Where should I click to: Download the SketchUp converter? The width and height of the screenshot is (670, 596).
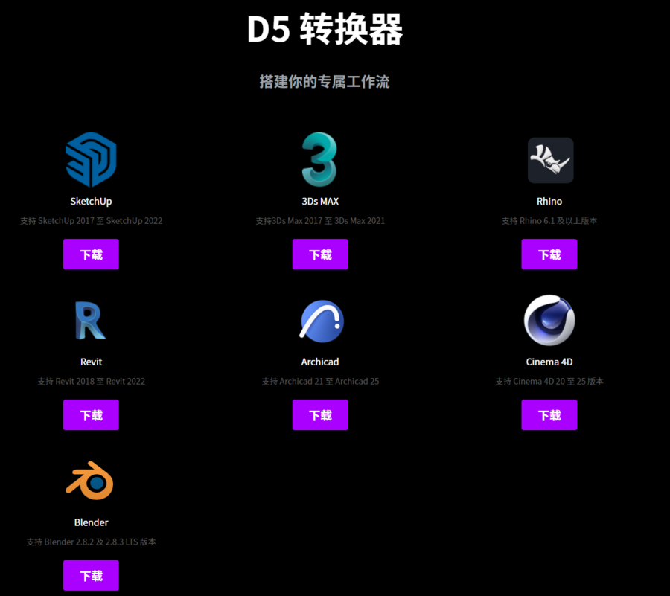click(x=91, y=254)
